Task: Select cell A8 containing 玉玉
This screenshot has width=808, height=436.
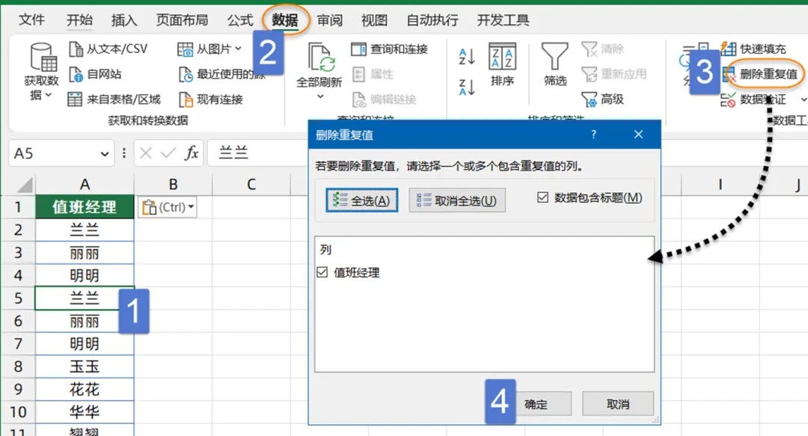Action: coord(85,366)
